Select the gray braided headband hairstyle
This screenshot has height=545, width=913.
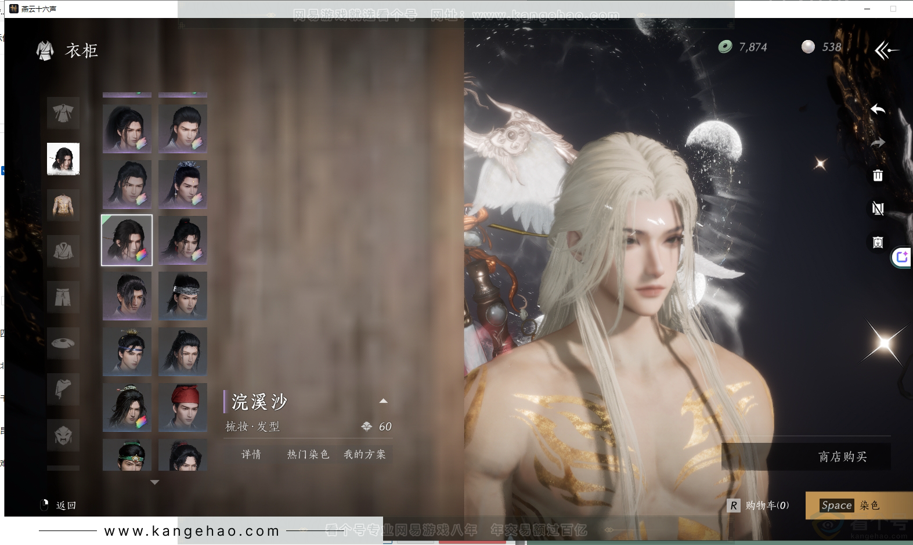[x=183, y=296]
